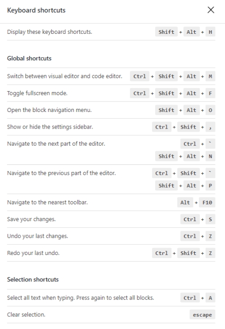
Task: Click the F10 key badge
Action: point(207,202)
